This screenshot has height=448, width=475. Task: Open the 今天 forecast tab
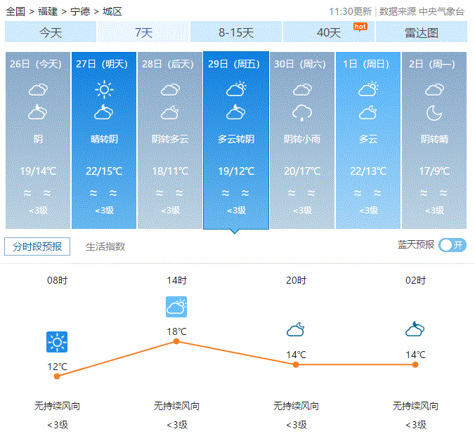click(x=51, y=32)
